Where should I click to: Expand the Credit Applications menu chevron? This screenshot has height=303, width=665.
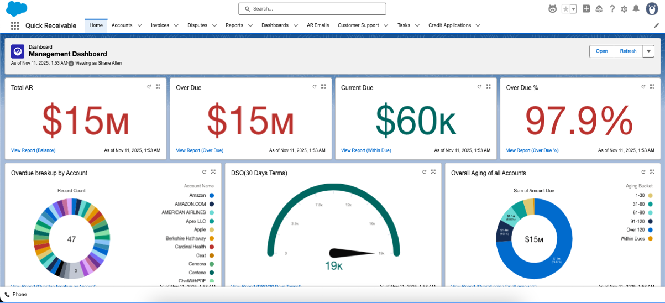coord(478,25)
